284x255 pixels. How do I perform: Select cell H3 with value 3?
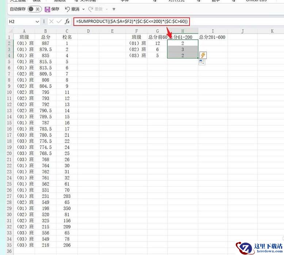coord(183,49)
